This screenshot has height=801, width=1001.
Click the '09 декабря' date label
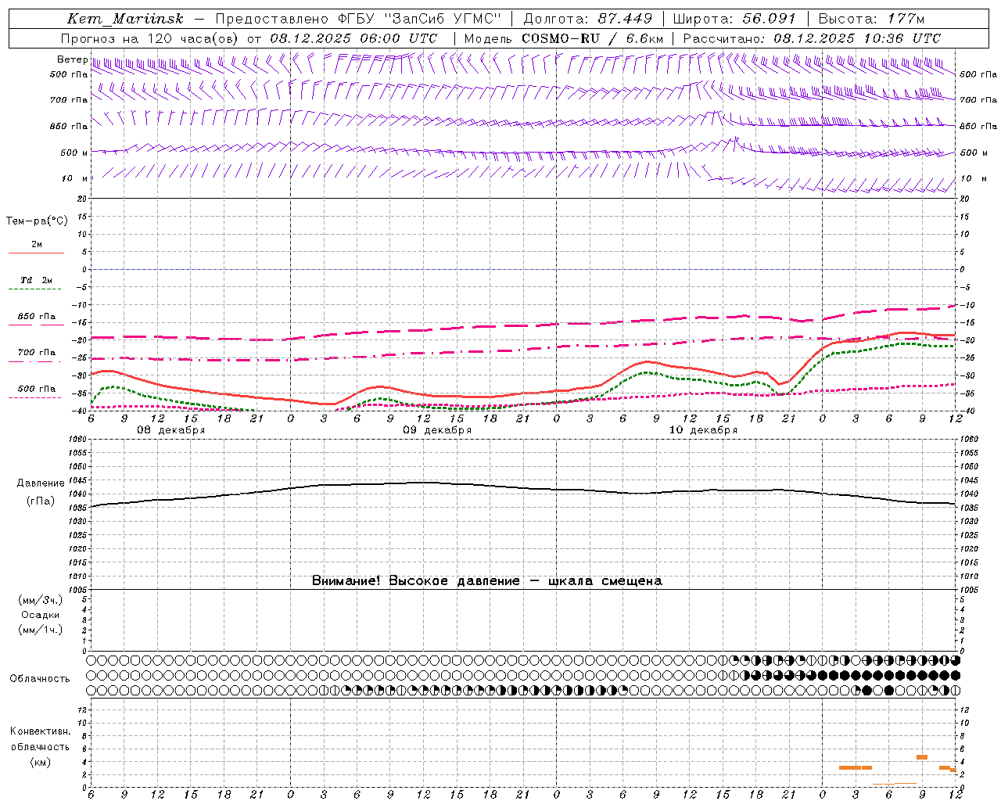pyautogui.click(x=437, y=430)
